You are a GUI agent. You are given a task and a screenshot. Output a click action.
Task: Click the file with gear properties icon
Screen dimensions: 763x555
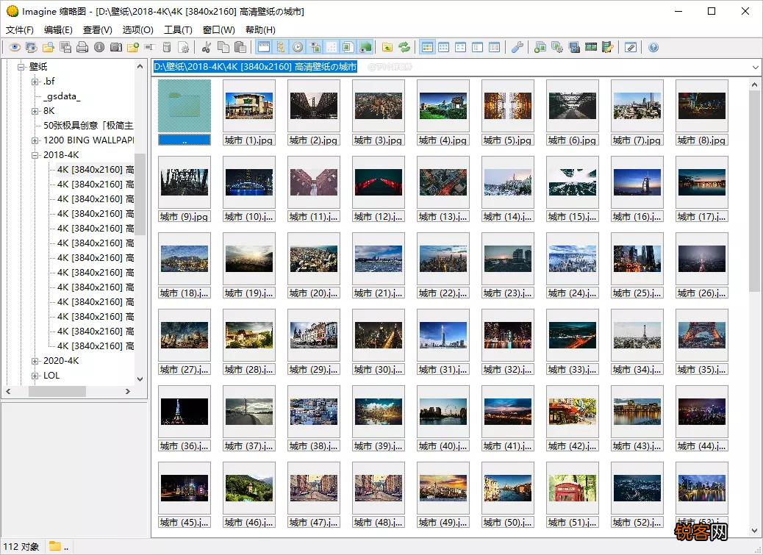pyautogui.click(x=184, y=47)
